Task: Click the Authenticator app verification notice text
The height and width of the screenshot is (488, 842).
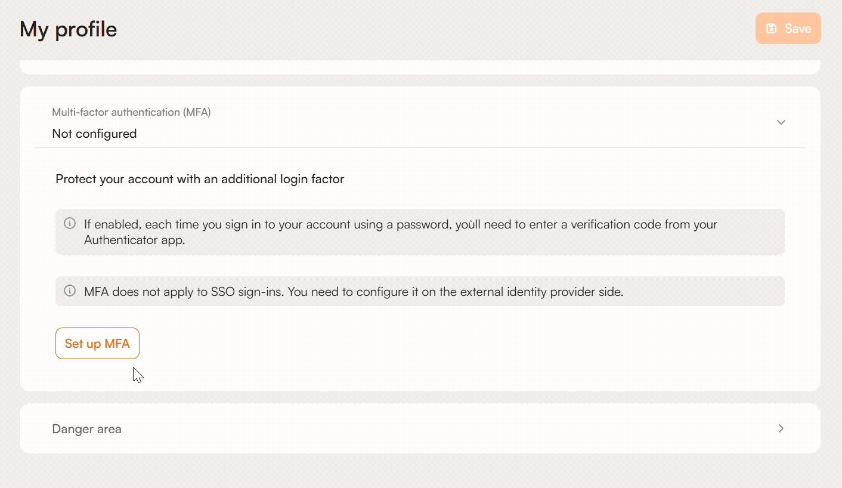Action: click(x=400, y=225)
